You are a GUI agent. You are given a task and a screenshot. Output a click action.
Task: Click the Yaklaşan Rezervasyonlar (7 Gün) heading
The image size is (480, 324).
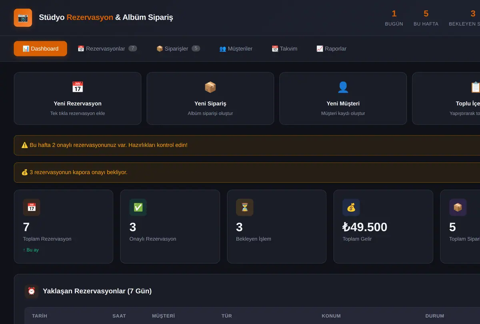click(x=97, y=291)
